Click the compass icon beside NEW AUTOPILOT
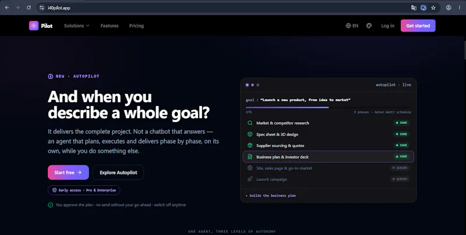The width and height of the screenshot is (466, 235). (x=51, y=76)
